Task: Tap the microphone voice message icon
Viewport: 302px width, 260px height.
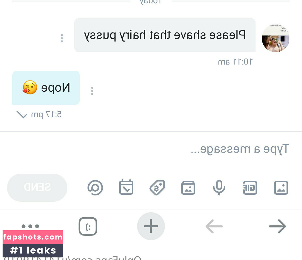Action: (219, 188)
